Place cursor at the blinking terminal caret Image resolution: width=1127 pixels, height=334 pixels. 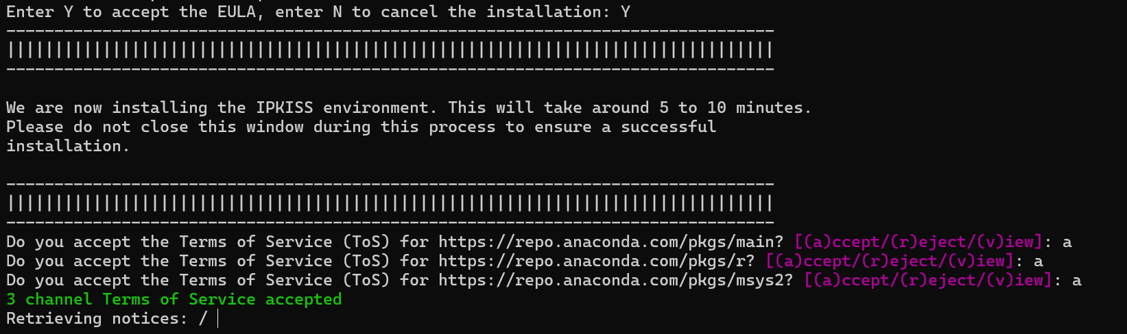coord(217,318)
